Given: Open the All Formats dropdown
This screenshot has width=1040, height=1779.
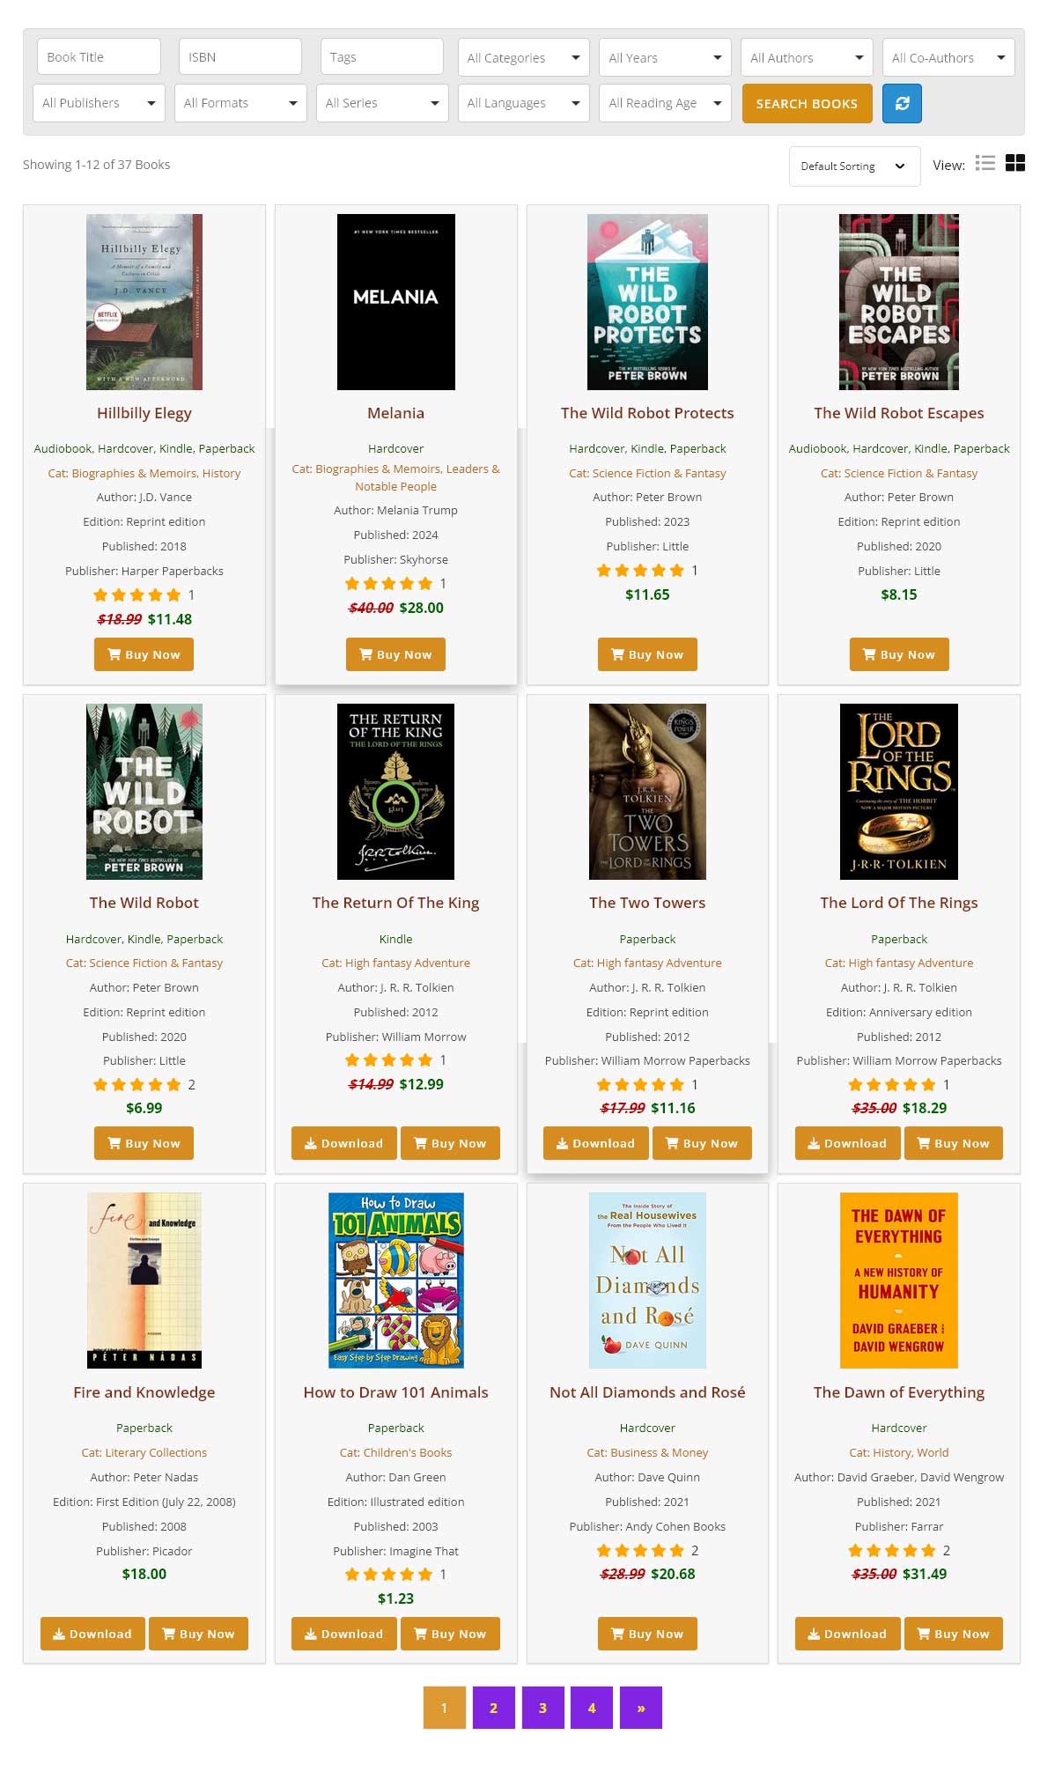Looking at the screenshot, I should [x=240, y=103].
